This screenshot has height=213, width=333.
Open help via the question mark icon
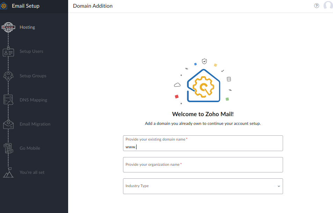pos(317,6)
